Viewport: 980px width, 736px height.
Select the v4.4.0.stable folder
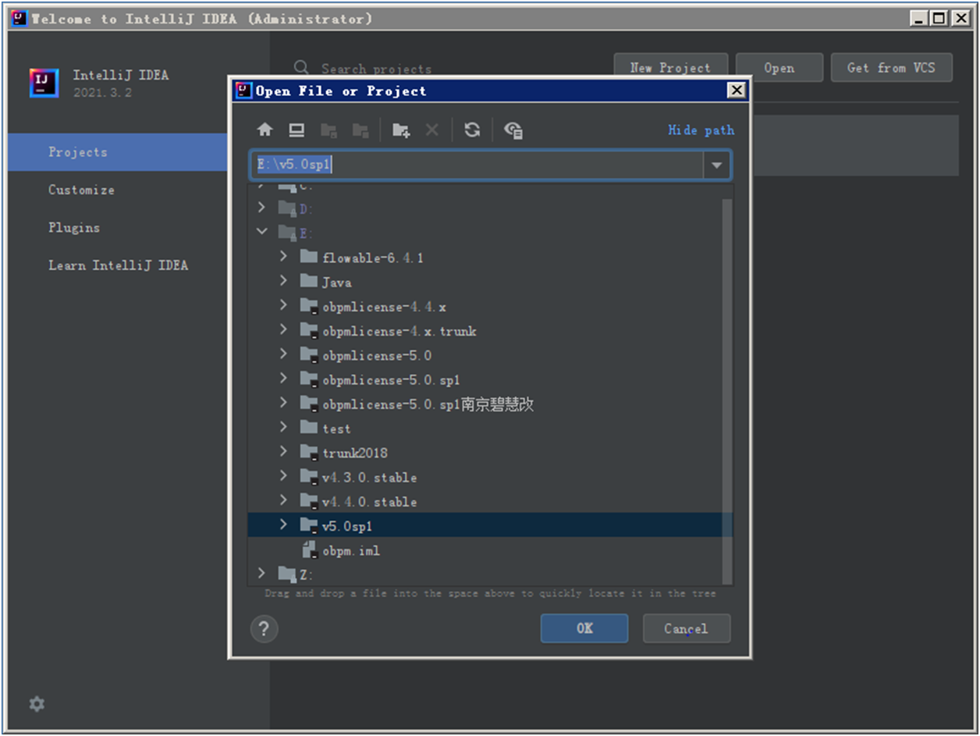(369, 501)
